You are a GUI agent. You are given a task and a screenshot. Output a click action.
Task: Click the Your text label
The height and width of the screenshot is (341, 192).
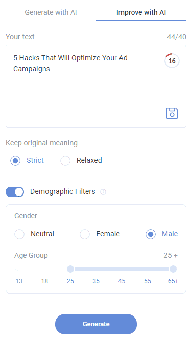point(20,37)
